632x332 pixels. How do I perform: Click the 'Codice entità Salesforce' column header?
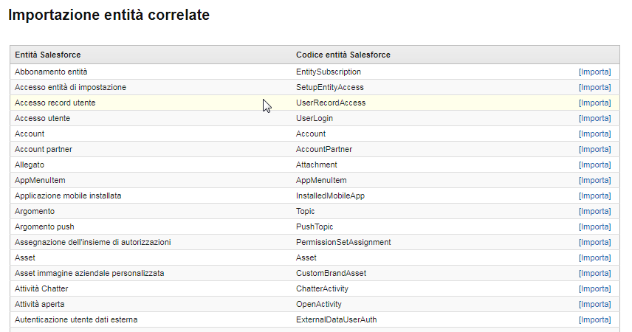[x=343, y=55]
